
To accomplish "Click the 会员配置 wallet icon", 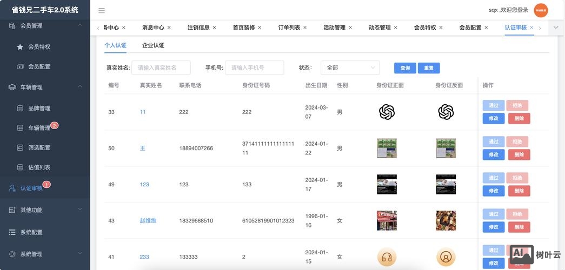I will coord(20,66).
